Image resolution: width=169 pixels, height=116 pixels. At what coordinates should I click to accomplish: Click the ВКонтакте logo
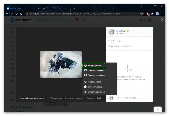click(21, 20)
